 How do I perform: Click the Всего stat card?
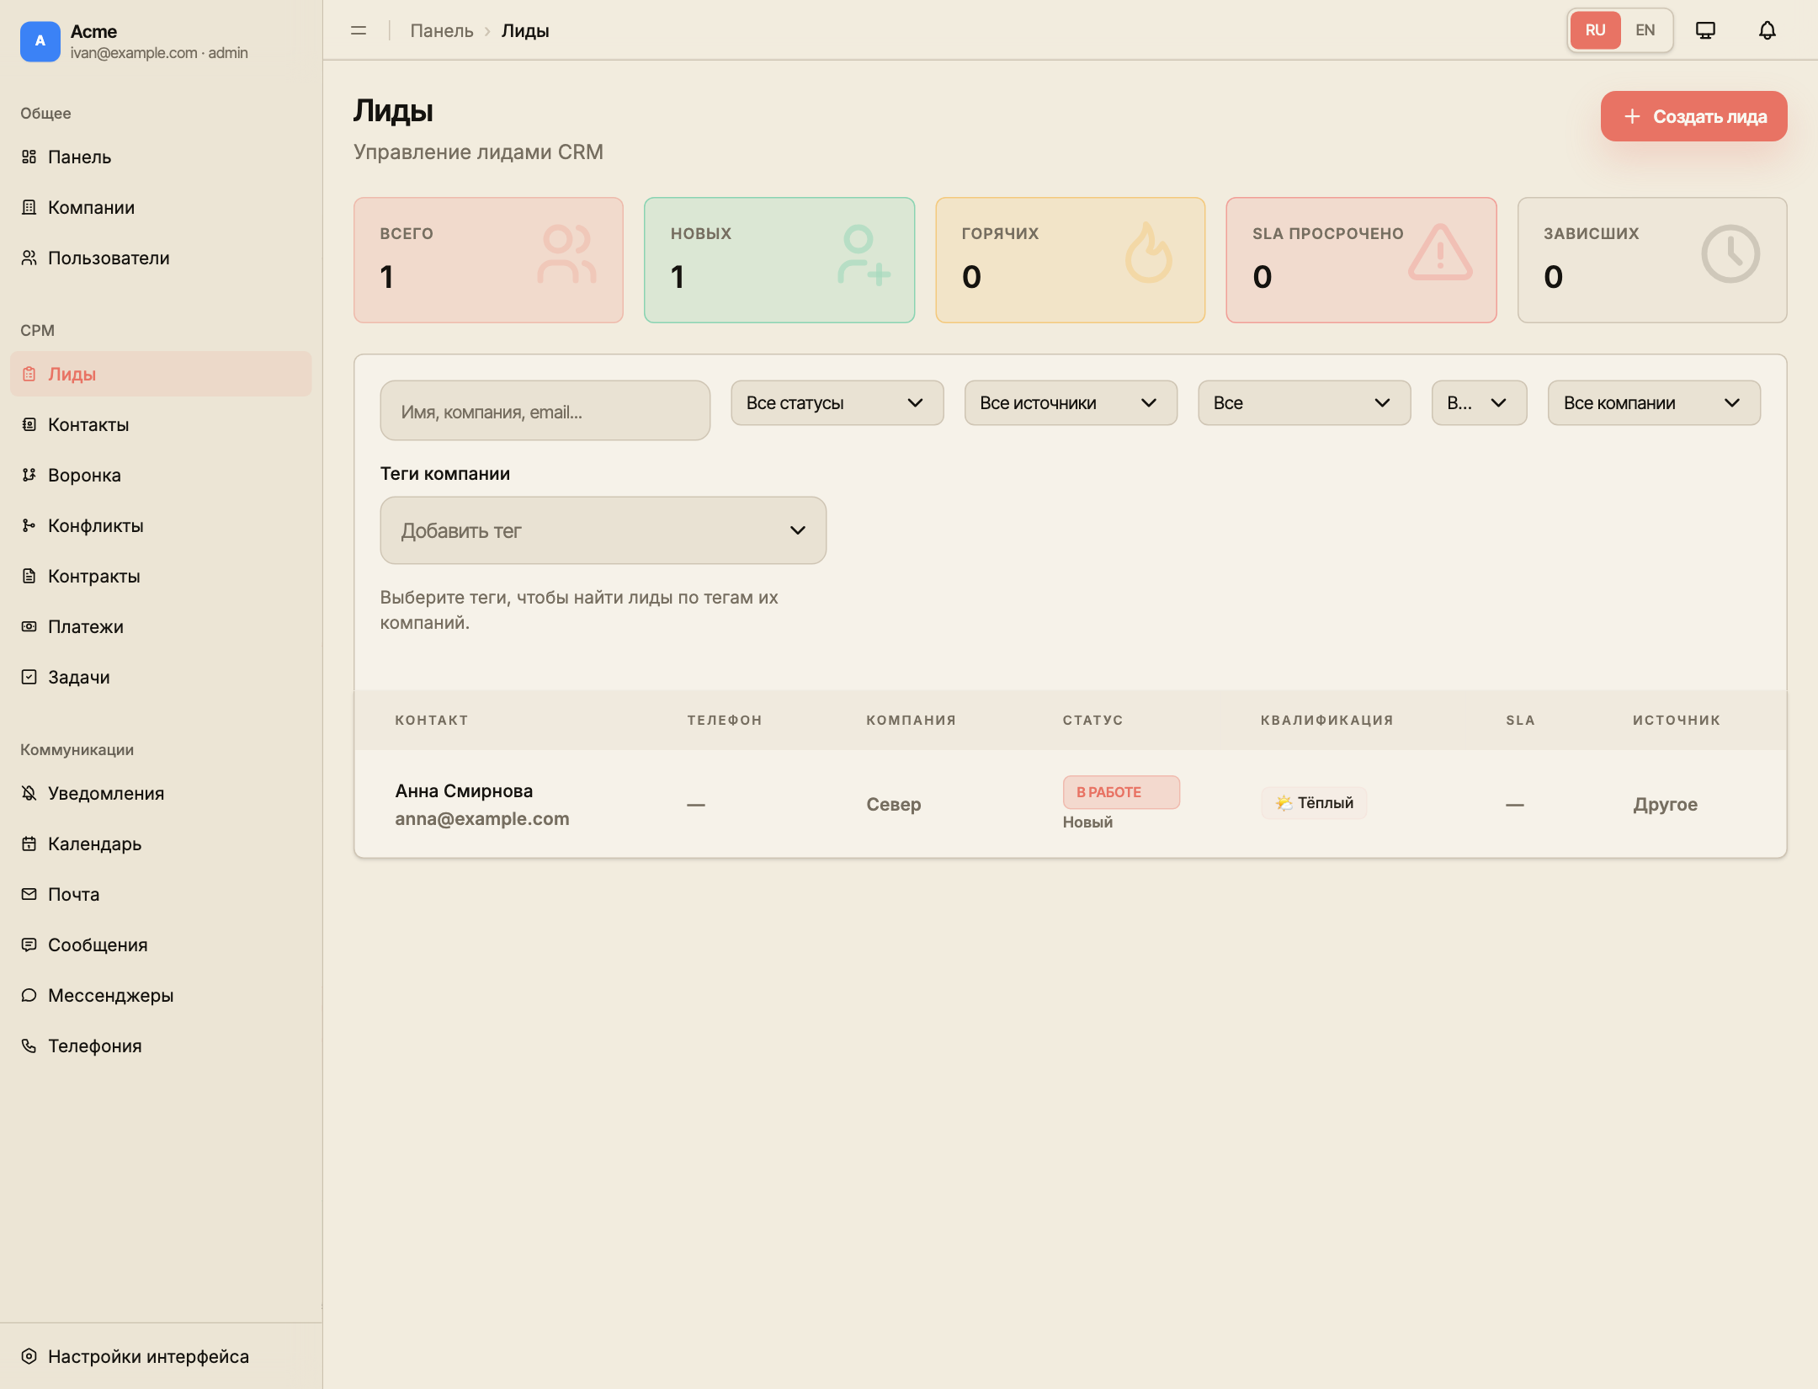tap(488, 260)
